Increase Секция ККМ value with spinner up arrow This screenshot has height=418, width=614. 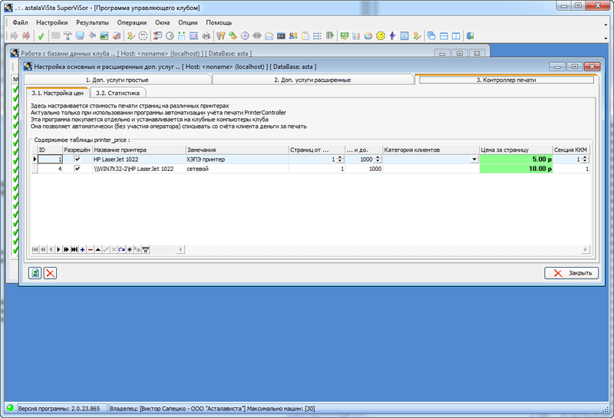pos(585,157)
